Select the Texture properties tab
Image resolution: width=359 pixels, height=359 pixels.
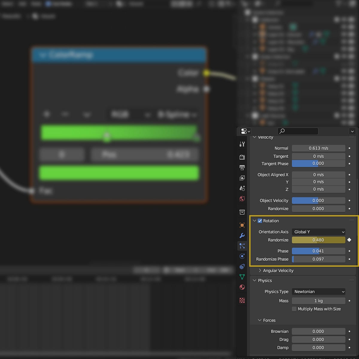click(x=242, y=300)
